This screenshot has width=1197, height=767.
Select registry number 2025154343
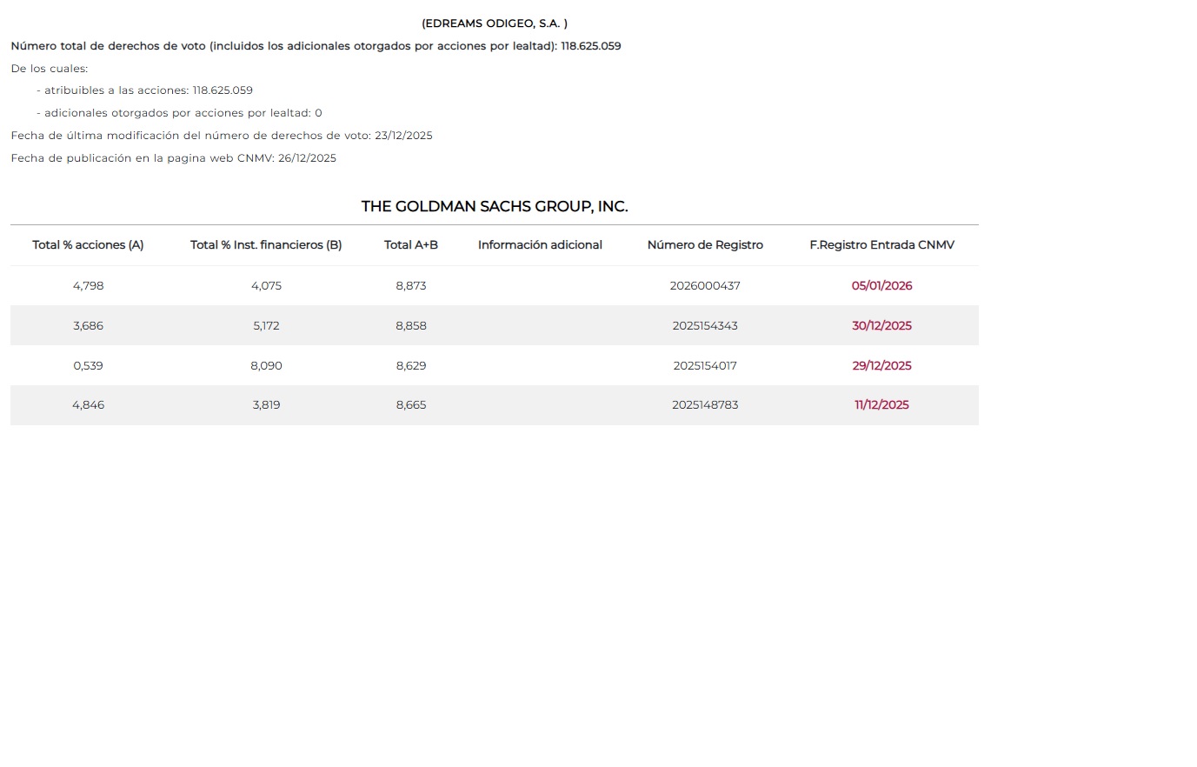(705, 325)
